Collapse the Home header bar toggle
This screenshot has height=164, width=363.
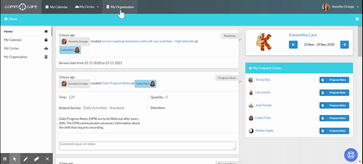357,19
